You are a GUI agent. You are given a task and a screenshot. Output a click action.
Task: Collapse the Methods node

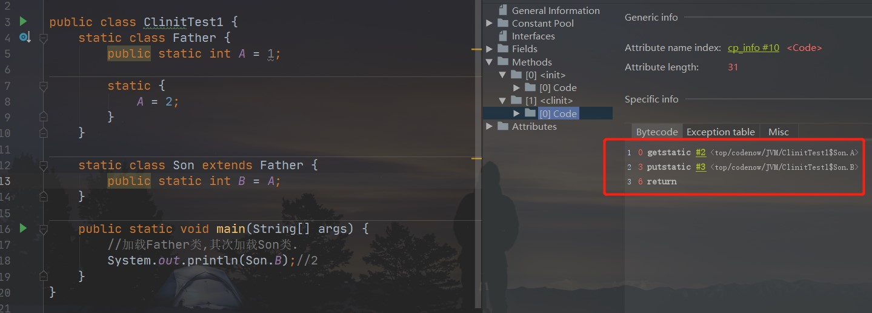tap(489, 62)
